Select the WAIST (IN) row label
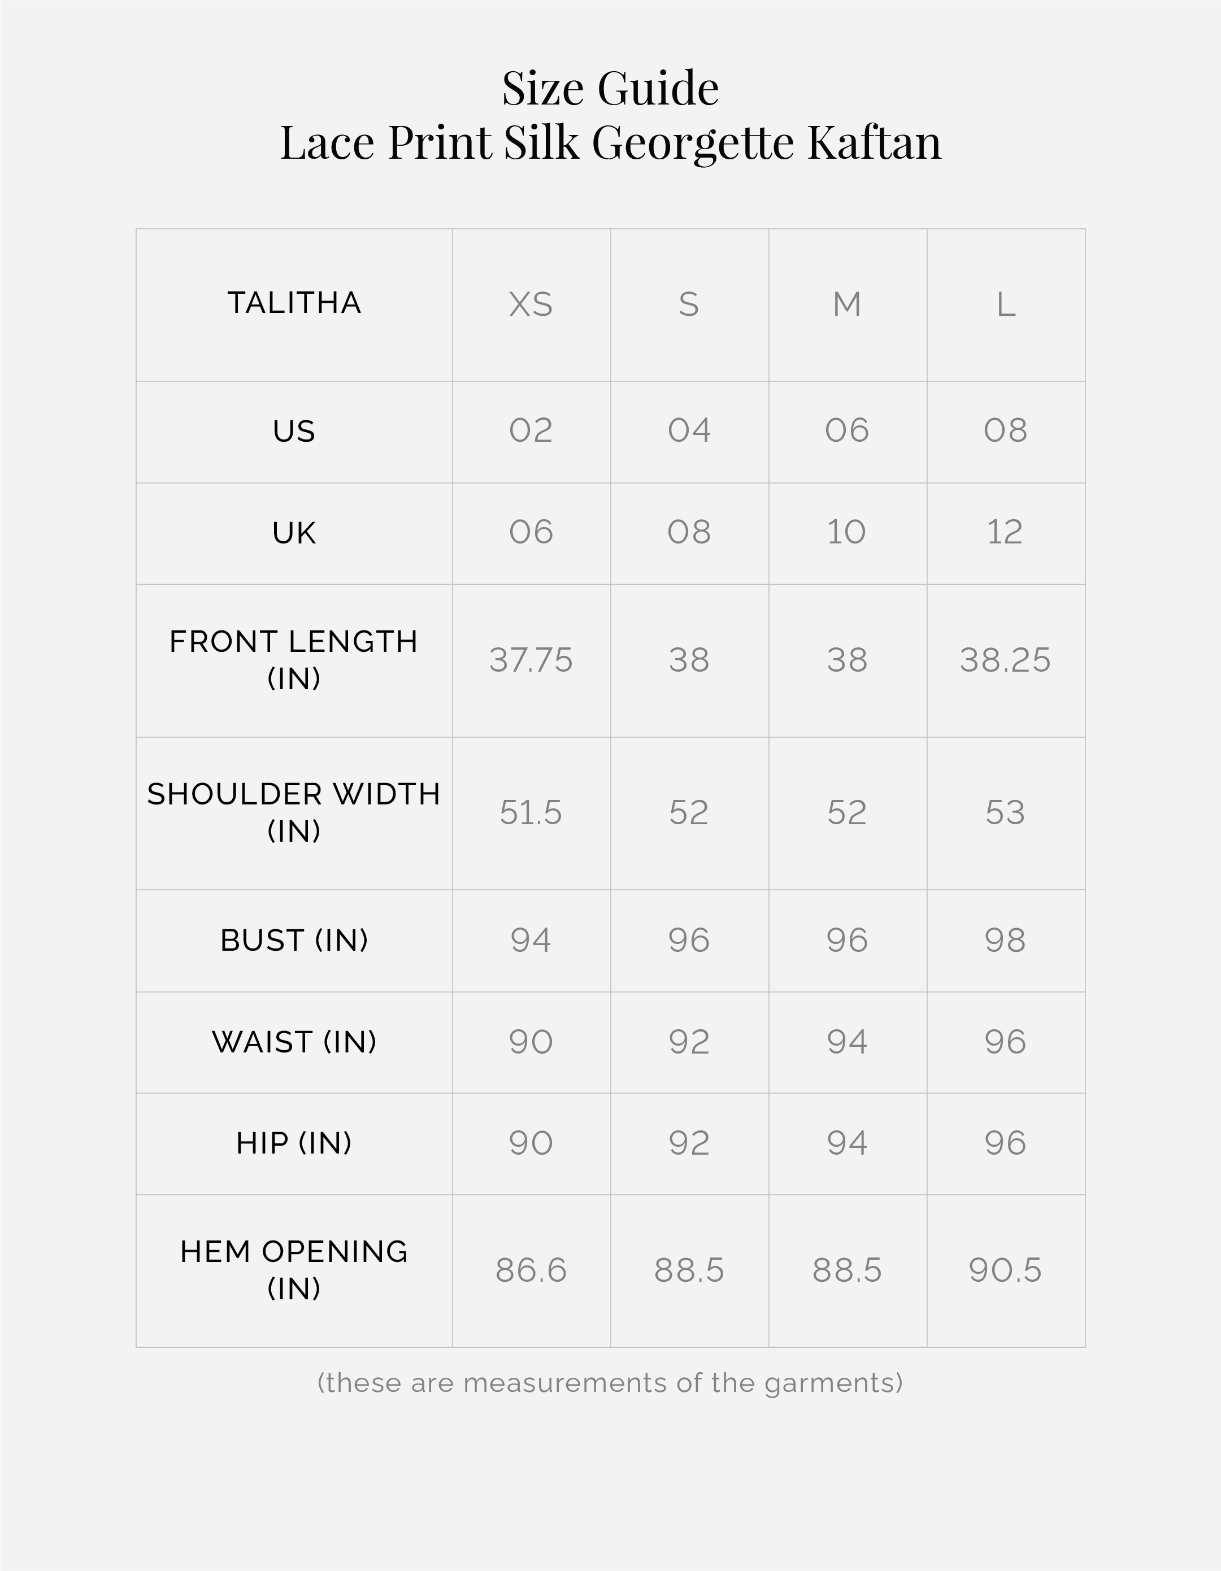The height and width of the screenshot is (1571, 1221). click(x=294, y=1042)
